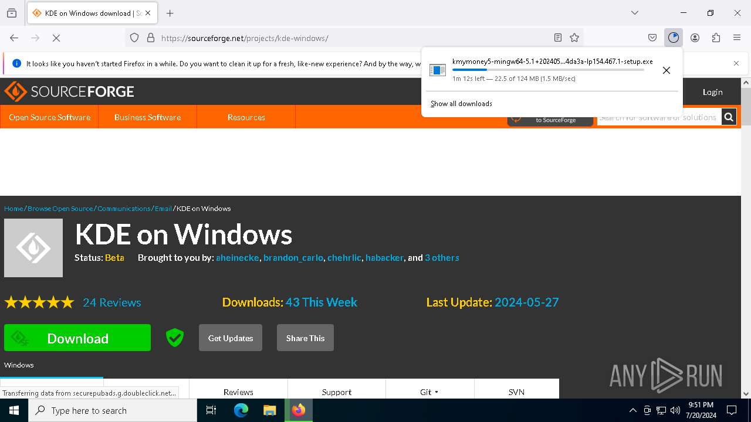
Task: Switch to the SVN tab
Action: pos(516,392)
